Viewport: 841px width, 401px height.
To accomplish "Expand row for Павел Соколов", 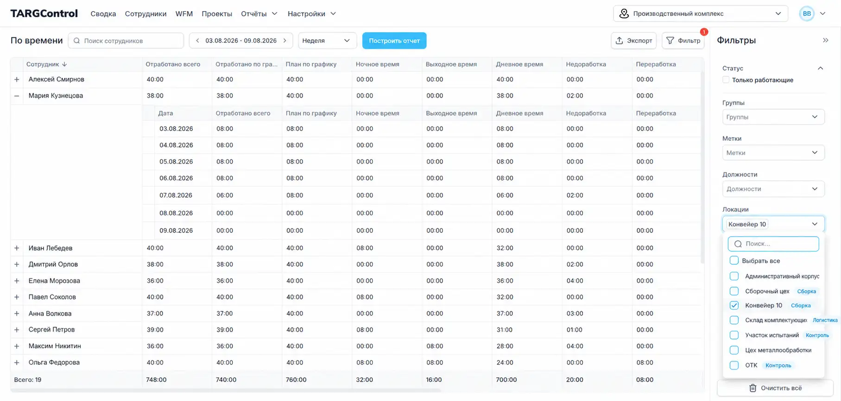I will pyautogui.click(x=17, y=297).
